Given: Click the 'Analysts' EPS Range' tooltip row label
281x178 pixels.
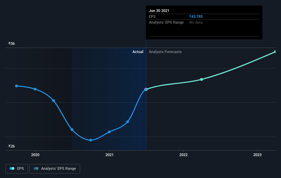Looking at the screenshot, I should (x=166, y=22).
